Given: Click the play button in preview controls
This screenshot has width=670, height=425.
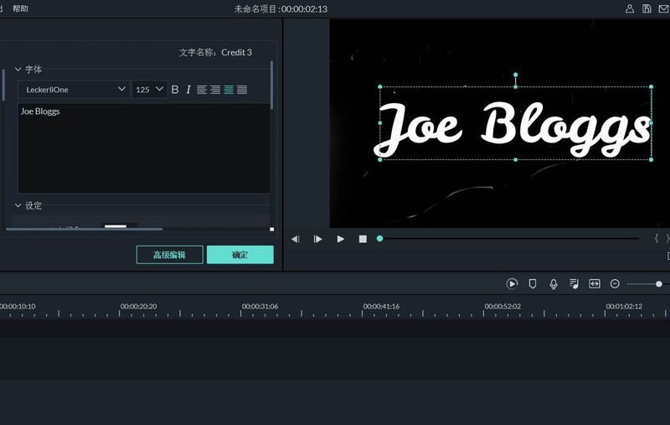Looking at the screenshot, I should (340, 239).
